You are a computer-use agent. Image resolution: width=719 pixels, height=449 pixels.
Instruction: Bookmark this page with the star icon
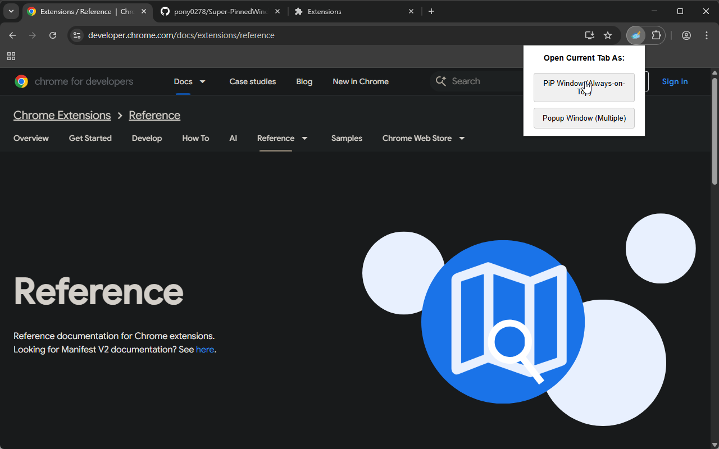(608, 35)
